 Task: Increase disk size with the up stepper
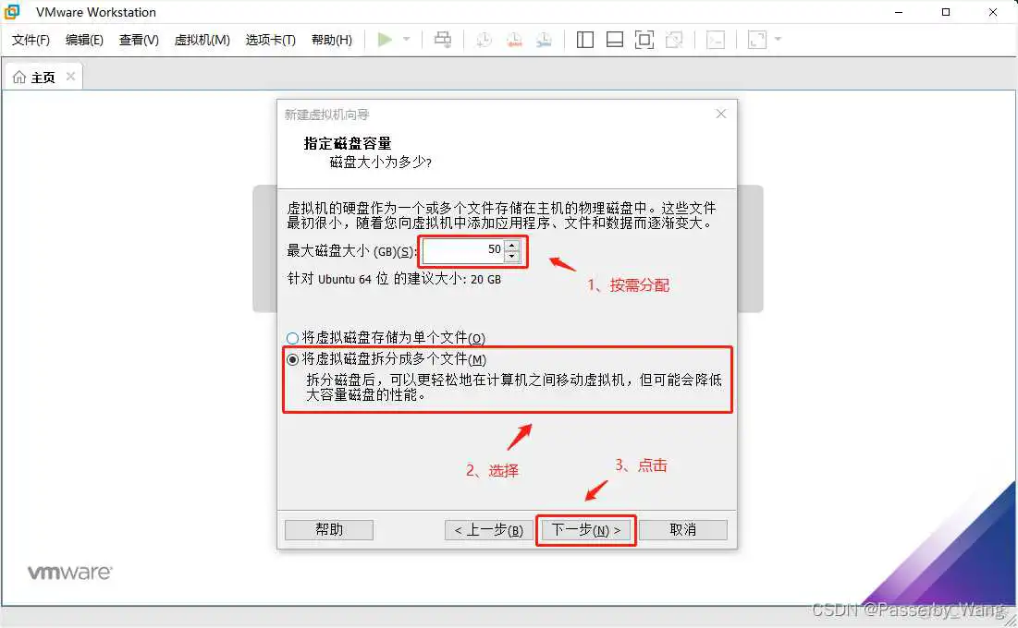pos(509,245)
